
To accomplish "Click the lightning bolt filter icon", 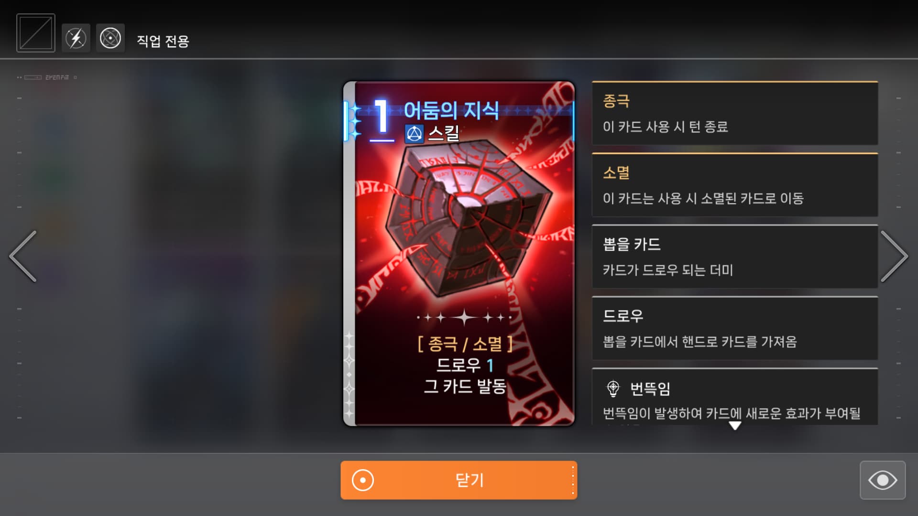I will pyautogui.click(x=76, y=38).
